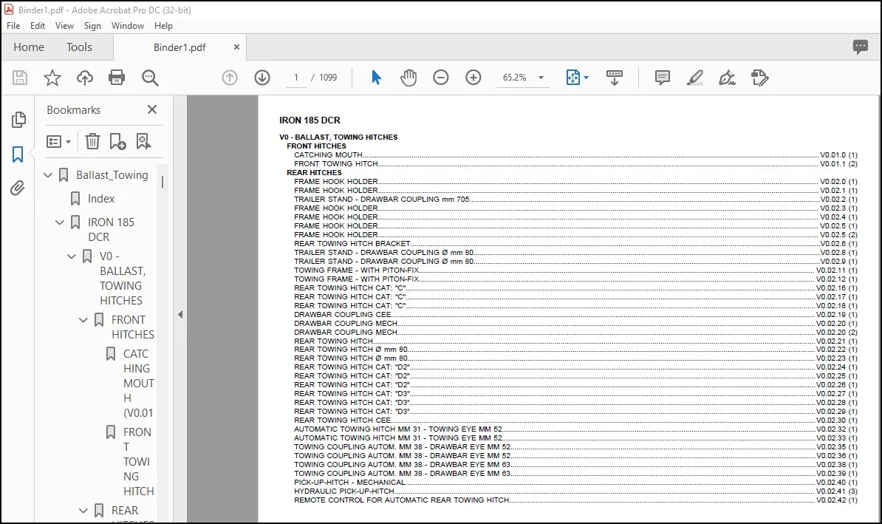Open the Attachments paperclip panel
The height and width of the screenshot is (524, 882).
tap(18, 188)
